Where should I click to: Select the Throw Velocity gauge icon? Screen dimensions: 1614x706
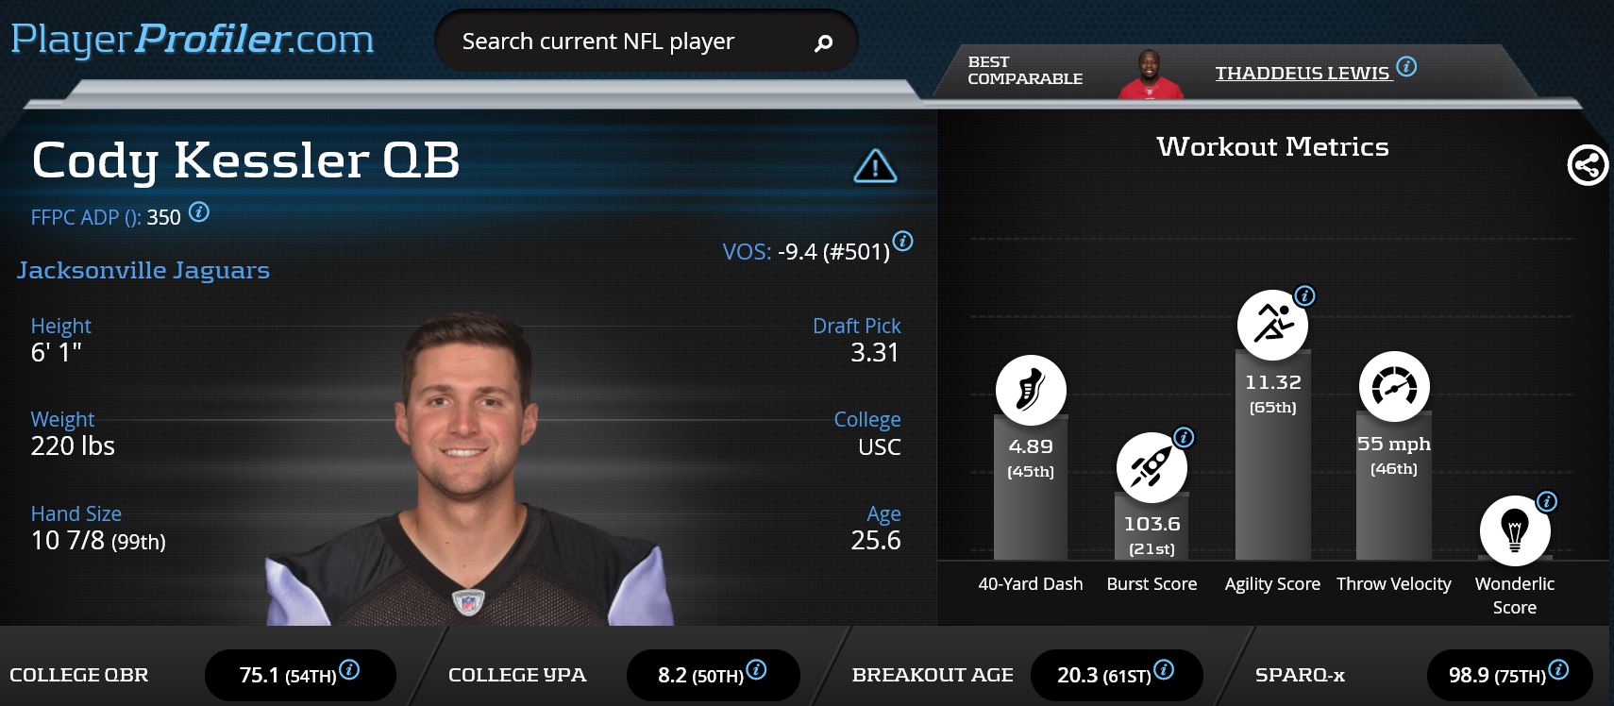[x=1394, y=387]
